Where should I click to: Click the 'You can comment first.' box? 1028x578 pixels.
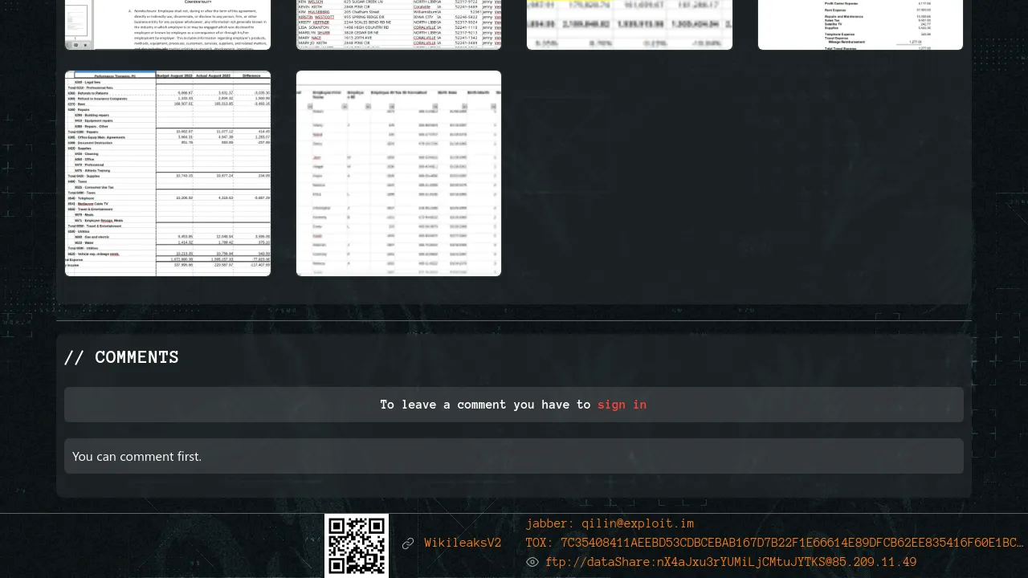(x=514, y=456)
